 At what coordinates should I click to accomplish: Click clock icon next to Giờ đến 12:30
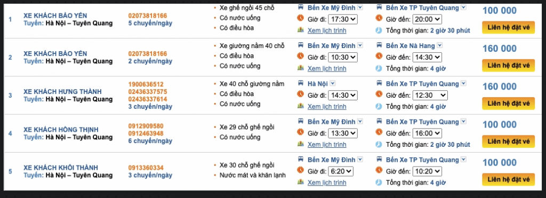point(379,94)
